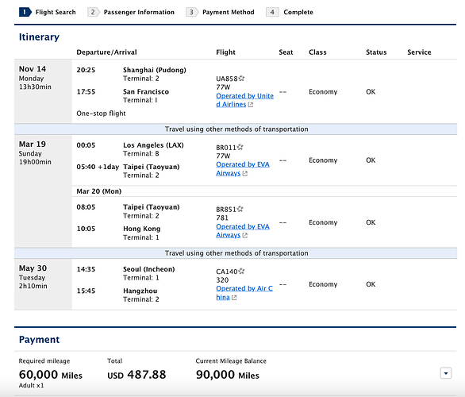Click step 4 number badge

pos(272,12)
